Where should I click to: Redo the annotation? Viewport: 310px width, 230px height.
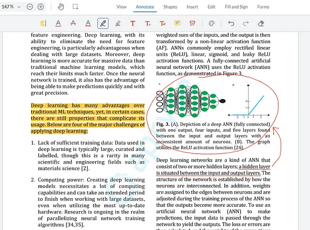(246, 23)
